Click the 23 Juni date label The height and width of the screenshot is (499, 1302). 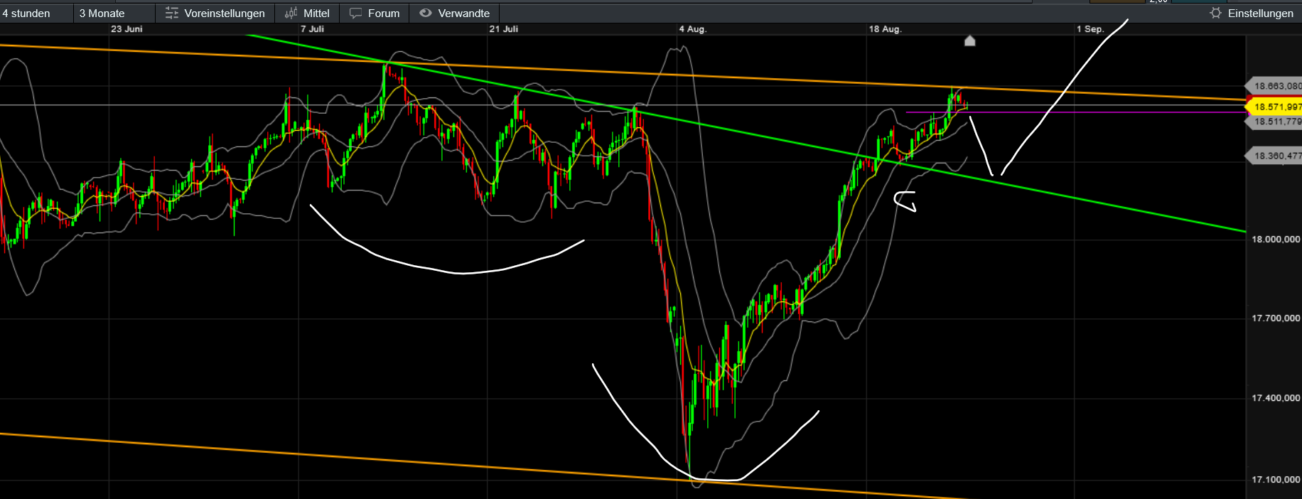click(x=127, y=29)
